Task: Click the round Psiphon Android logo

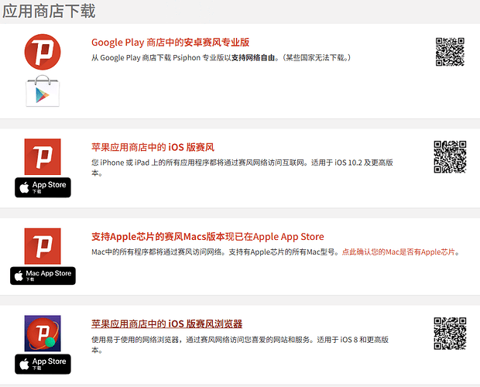Action: [43, 52]
